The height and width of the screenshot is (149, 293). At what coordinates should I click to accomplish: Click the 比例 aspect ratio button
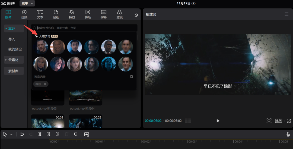tap(279, 121)
